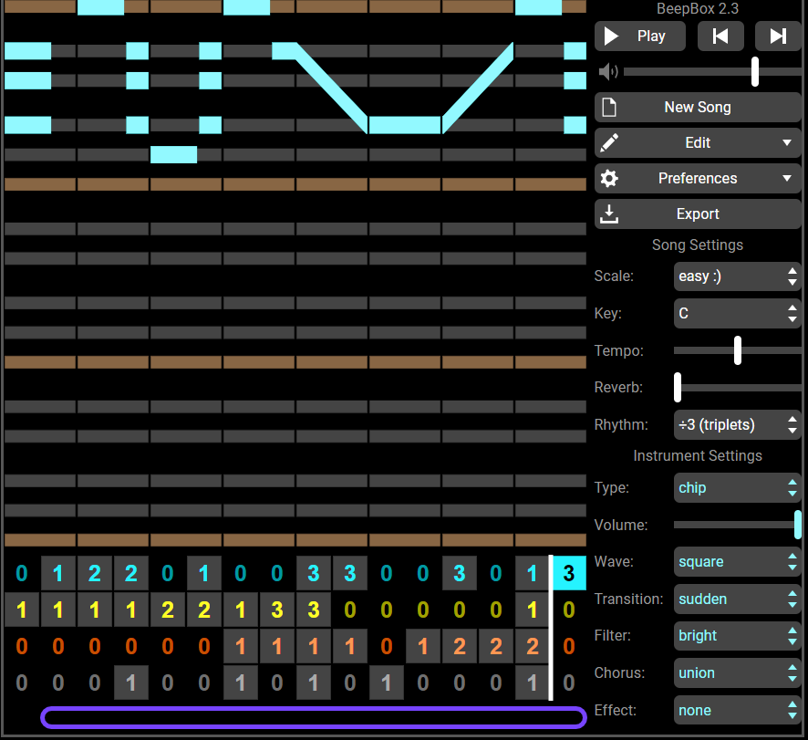Select last bar pattern 0 in orange channel
This screenshot has height=740, width=808.
pyautogui.click(x=569, y=646)
